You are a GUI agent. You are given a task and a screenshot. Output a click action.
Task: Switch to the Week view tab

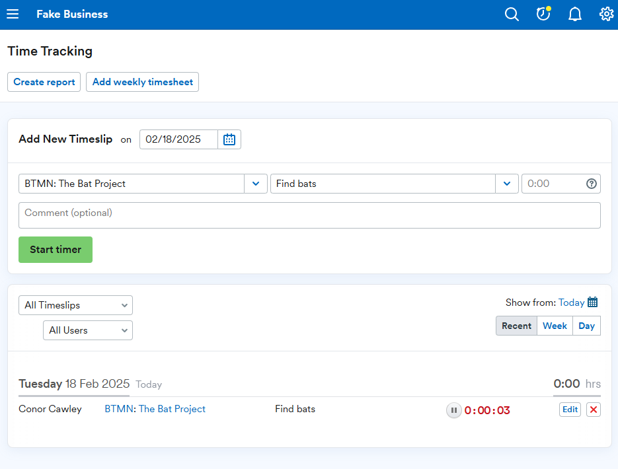click(555, 326)
